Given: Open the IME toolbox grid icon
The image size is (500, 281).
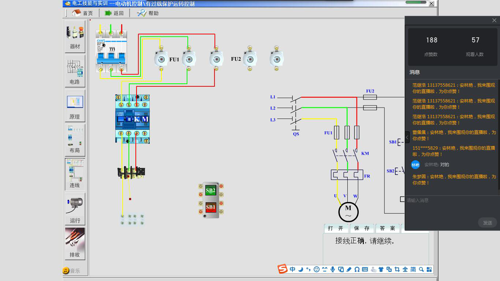Looking at the screenshot, I should (x=429, y=269).
